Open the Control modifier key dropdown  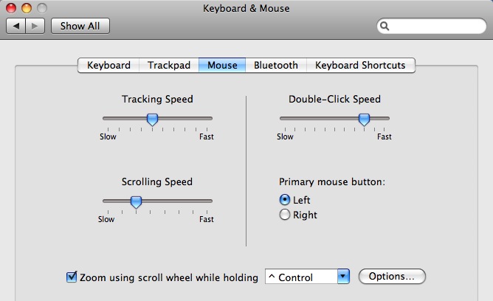coord(307,277)
